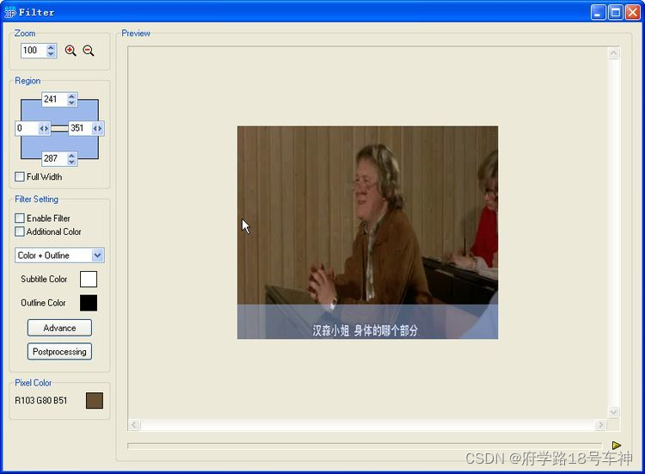Pick the black Outline Color swatch
Screen dimensions: 645x474
tap(89, 303)
